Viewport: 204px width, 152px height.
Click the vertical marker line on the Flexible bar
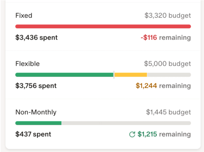pyautogui.click(x=114, y=75)
